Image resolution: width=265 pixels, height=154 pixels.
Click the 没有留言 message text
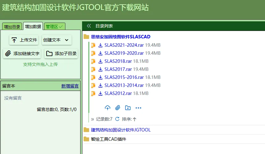tap(13, 98)
